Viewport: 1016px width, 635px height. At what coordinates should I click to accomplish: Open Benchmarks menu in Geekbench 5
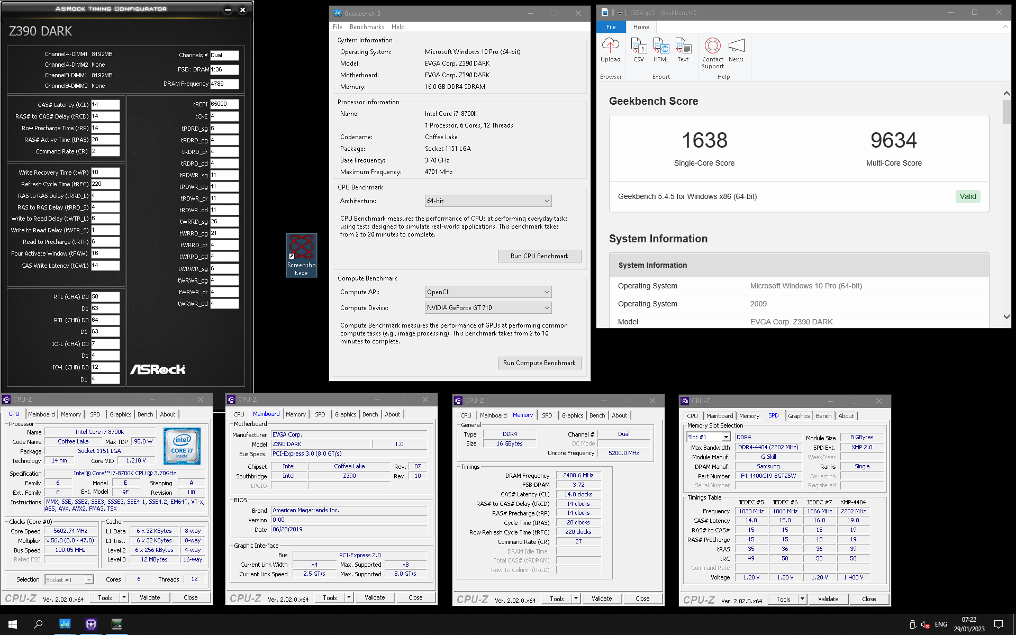click(x=367, y=27)
